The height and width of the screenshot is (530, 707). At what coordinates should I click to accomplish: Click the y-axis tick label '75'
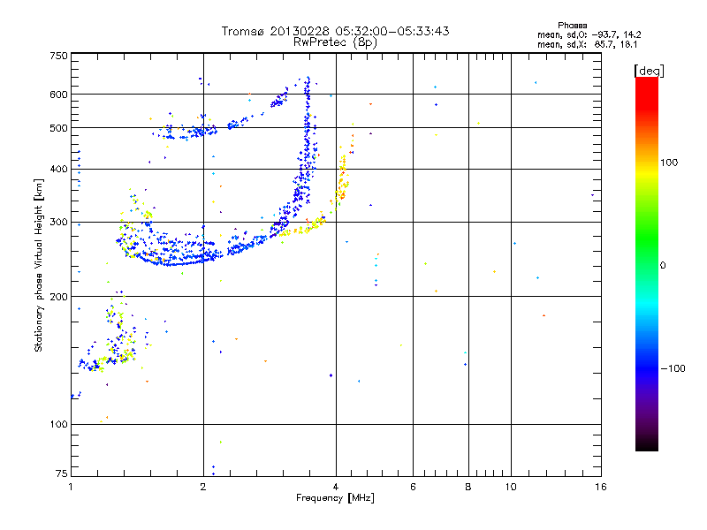pos(62,473)
